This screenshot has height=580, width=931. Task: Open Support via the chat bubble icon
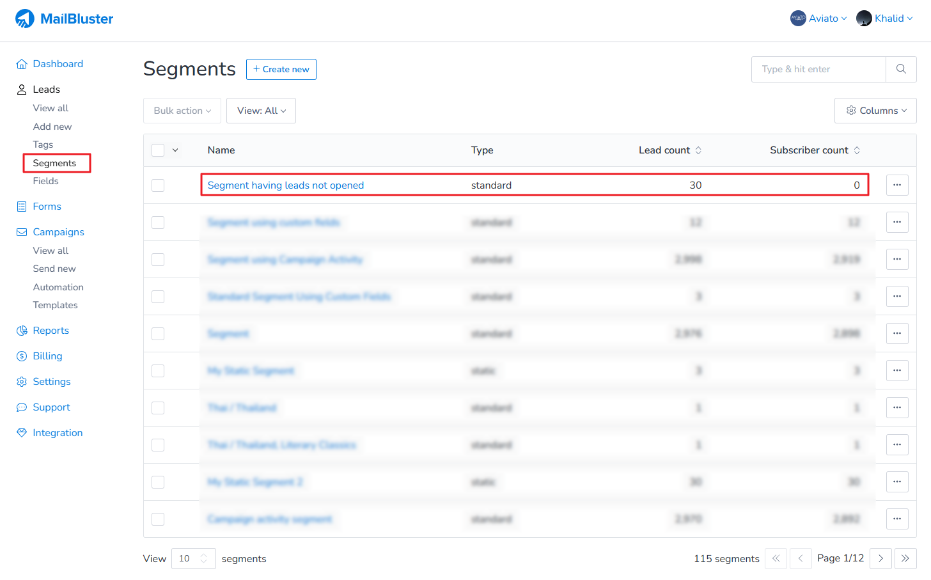tap(21, 407)
